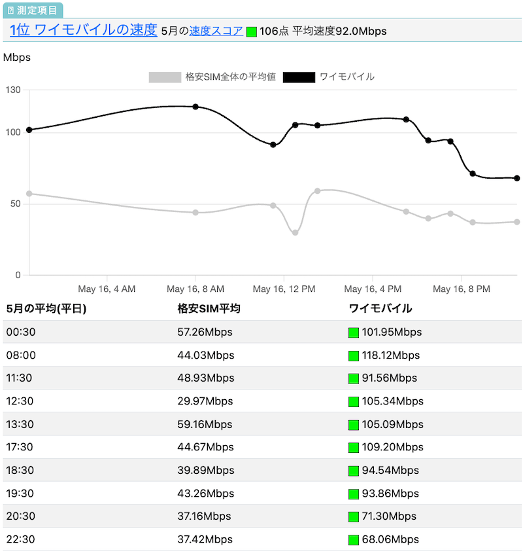Click the 29.97Mbps cell
Image resolution: width=523 pixels, height=557 pixels.
click(205, 401)
